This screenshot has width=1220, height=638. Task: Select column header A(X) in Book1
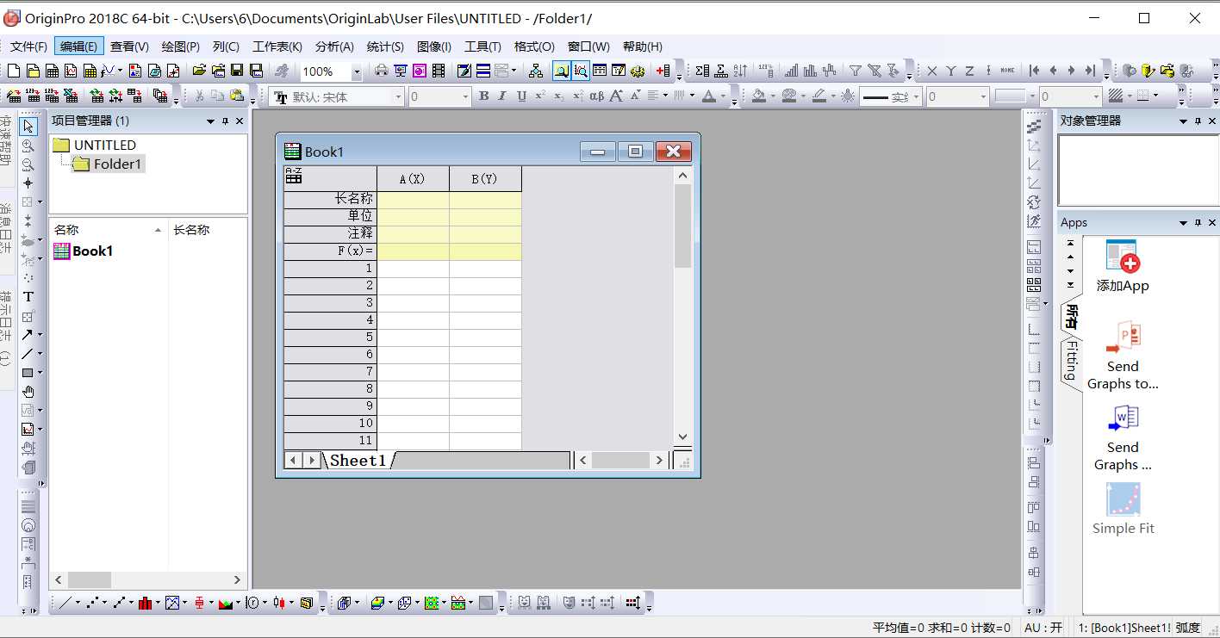click(x=413, y=178)
